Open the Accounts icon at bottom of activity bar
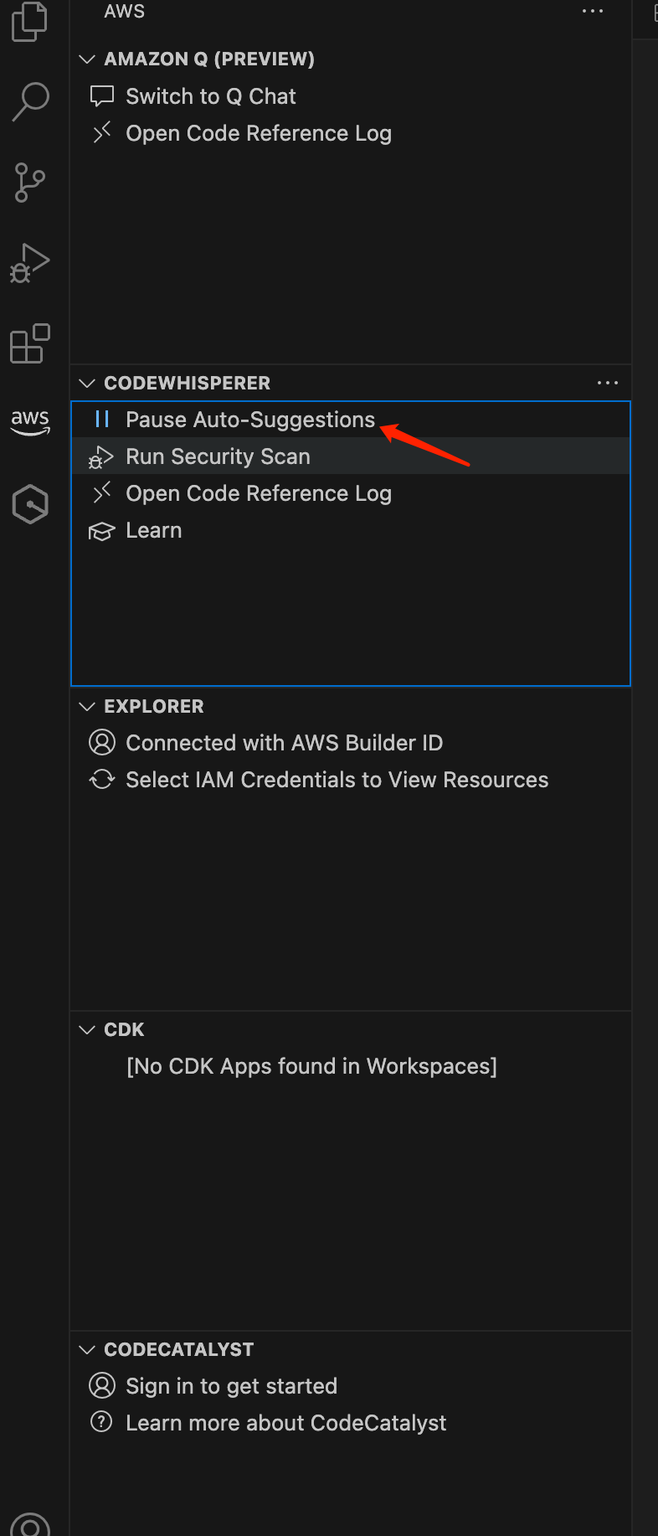Viewport: 658px width, 1536px height. 30,1526
